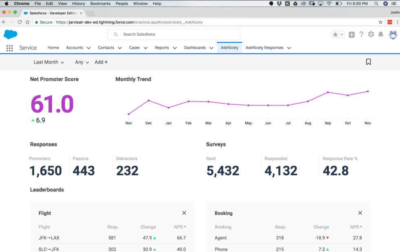Open the App Launcher grid icon
The height and width of the screenshot is (252, 400).
click(x=9, y=48)
